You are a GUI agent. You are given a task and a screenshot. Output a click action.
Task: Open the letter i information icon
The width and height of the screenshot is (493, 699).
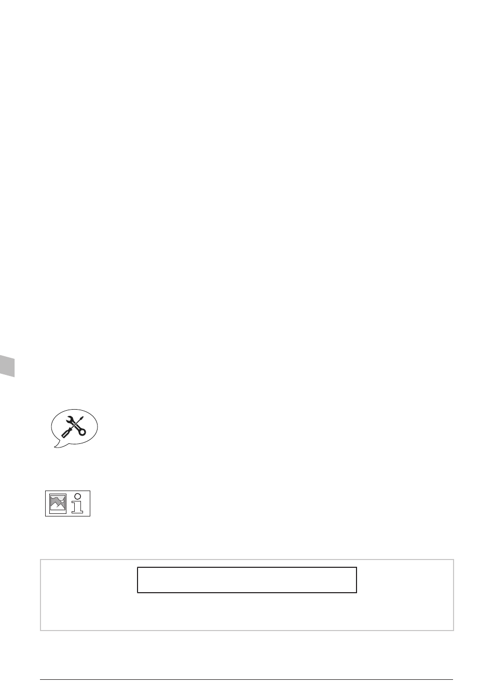coord(78,503)
